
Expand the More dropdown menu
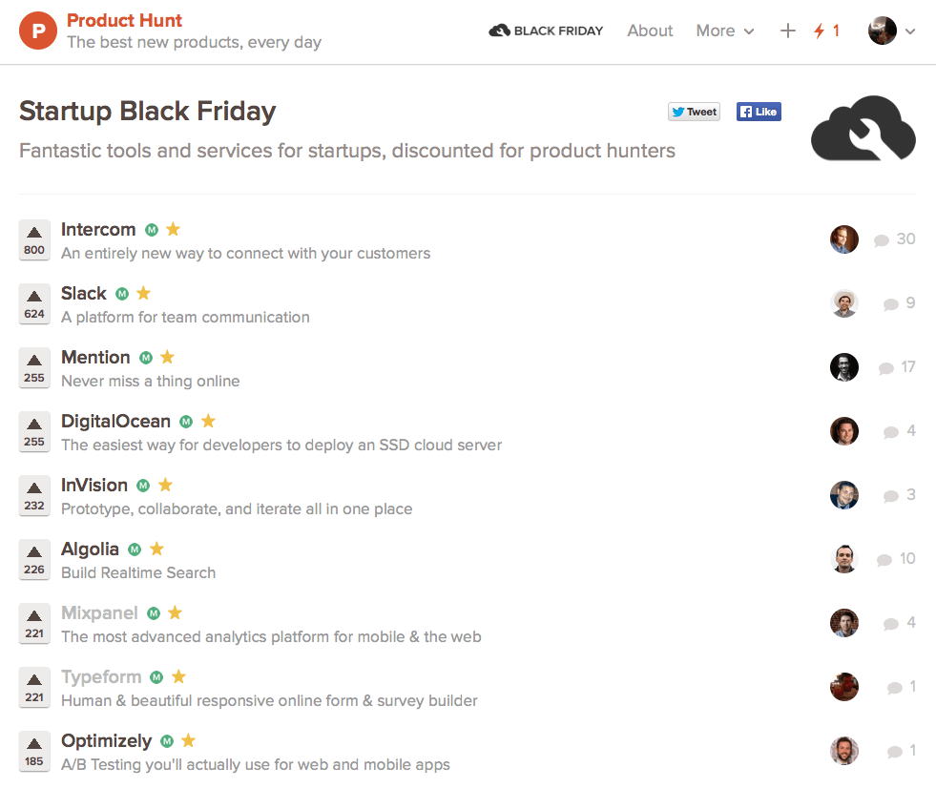pos(724,31)
